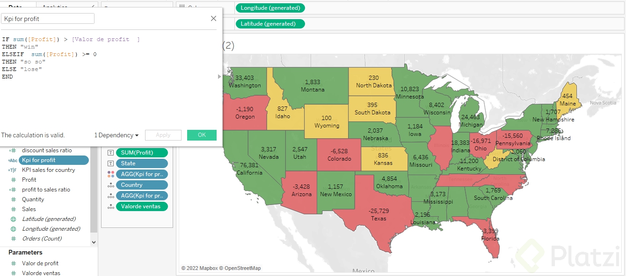
Task: Click the Apply button in the calculation editor
Action: (163, 135)
